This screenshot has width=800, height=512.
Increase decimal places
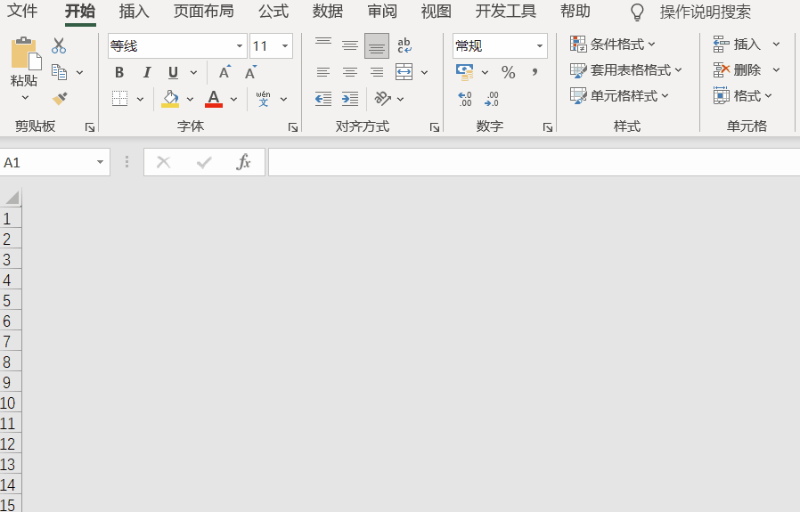pos(465,99)
